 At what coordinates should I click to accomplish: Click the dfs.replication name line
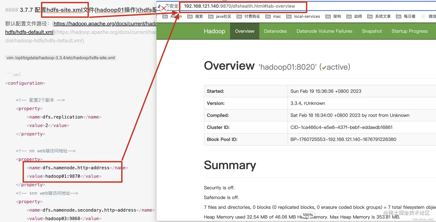(x=64, y=117)
